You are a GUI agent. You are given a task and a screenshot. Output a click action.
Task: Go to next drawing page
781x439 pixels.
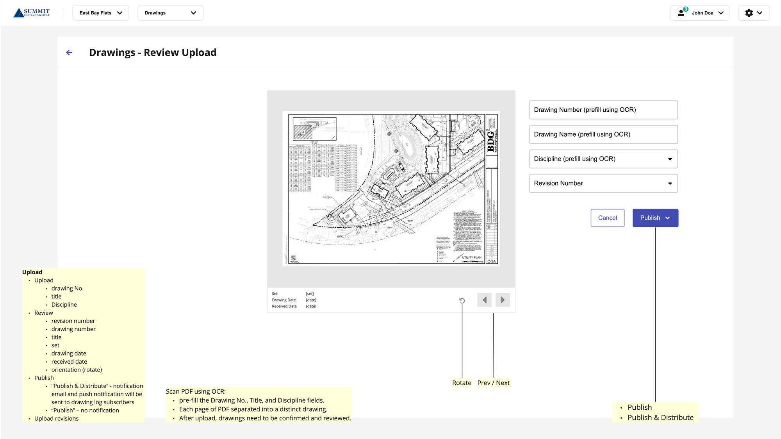[503, 300]
